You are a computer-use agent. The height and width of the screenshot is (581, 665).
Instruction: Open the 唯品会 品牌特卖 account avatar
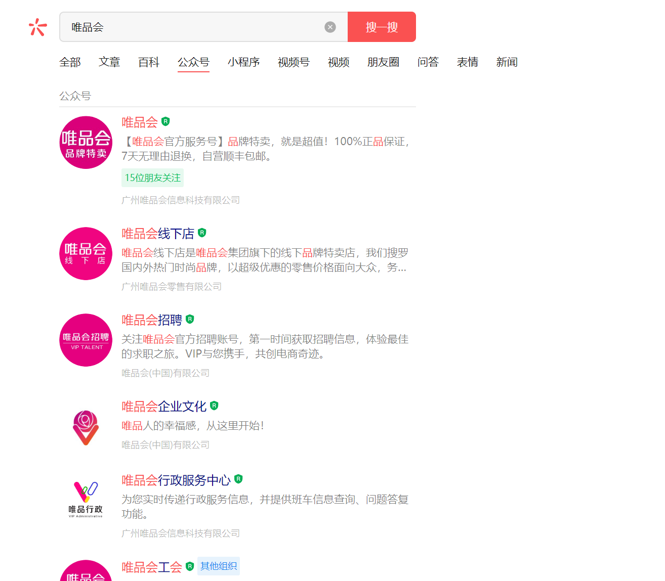(x=86, y=143)
